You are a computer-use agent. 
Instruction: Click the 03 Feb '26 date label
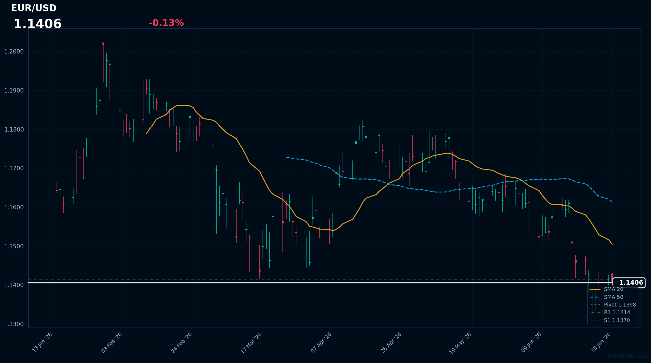[x=112, y=343]
